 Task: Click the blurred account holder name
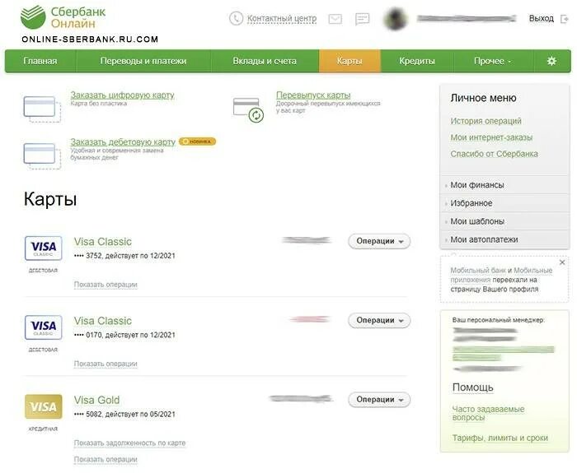point(467,18)
